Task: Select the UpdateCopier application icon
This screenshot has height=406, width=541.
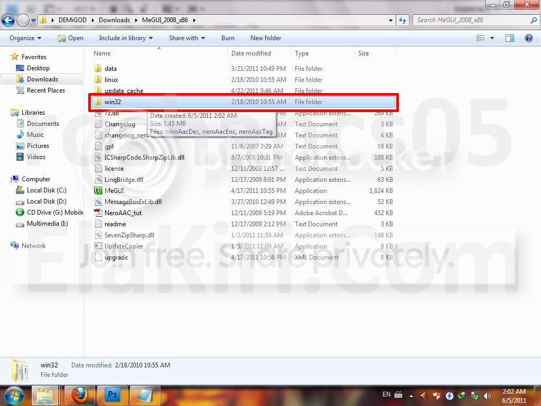Action: click(98, 246)
